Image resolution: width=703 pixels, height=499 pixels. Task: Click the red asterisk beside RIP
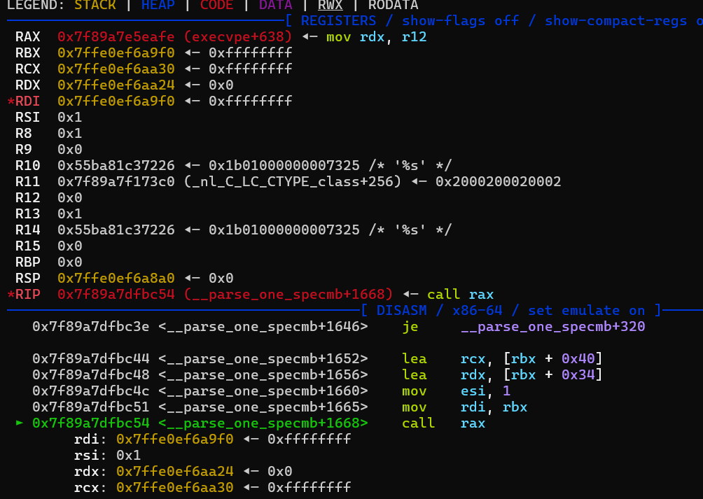11,295
